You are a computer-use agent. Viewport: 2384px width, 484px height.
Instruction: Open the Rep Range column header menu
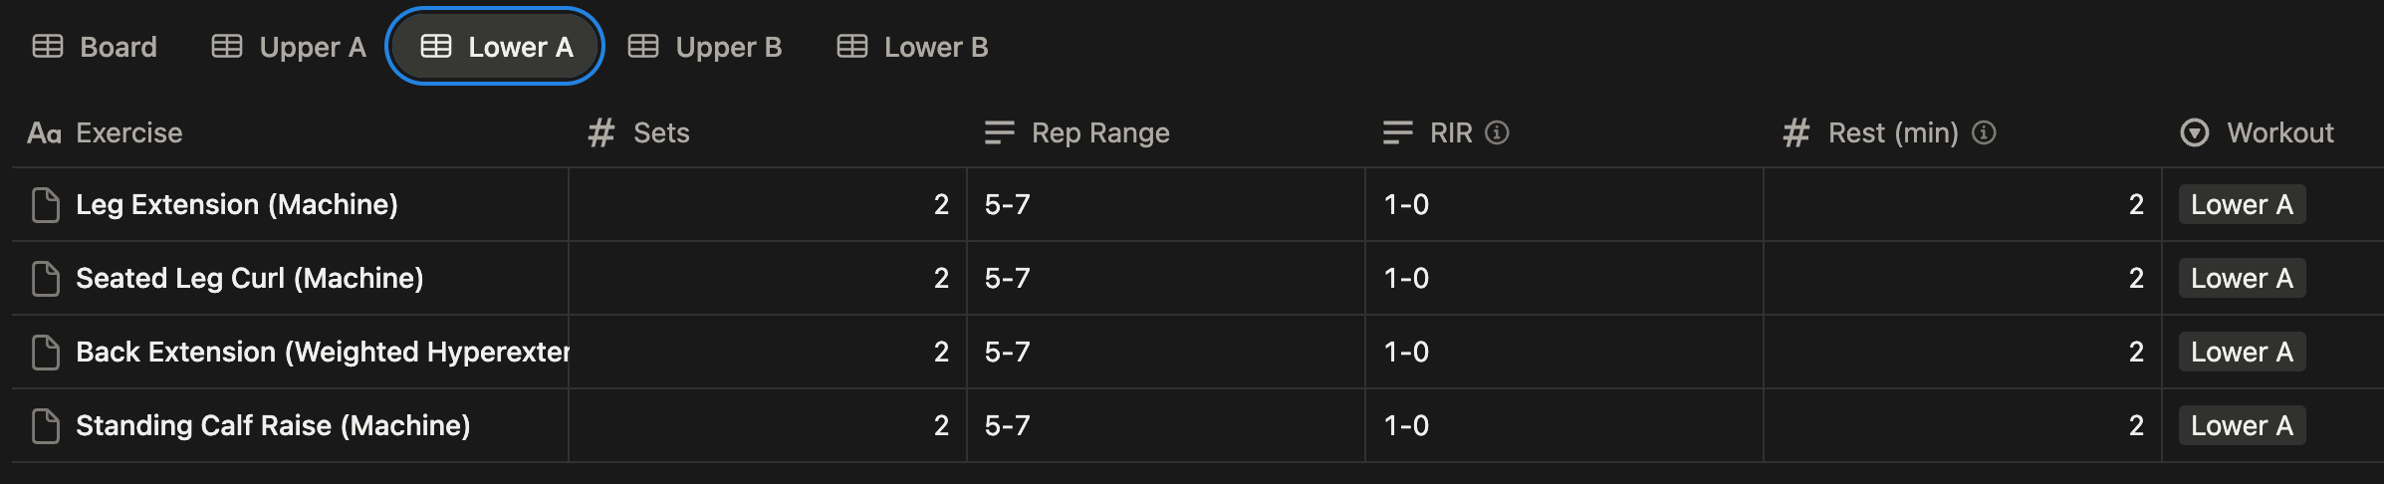pyautogui.click(x=1099, y=132)
